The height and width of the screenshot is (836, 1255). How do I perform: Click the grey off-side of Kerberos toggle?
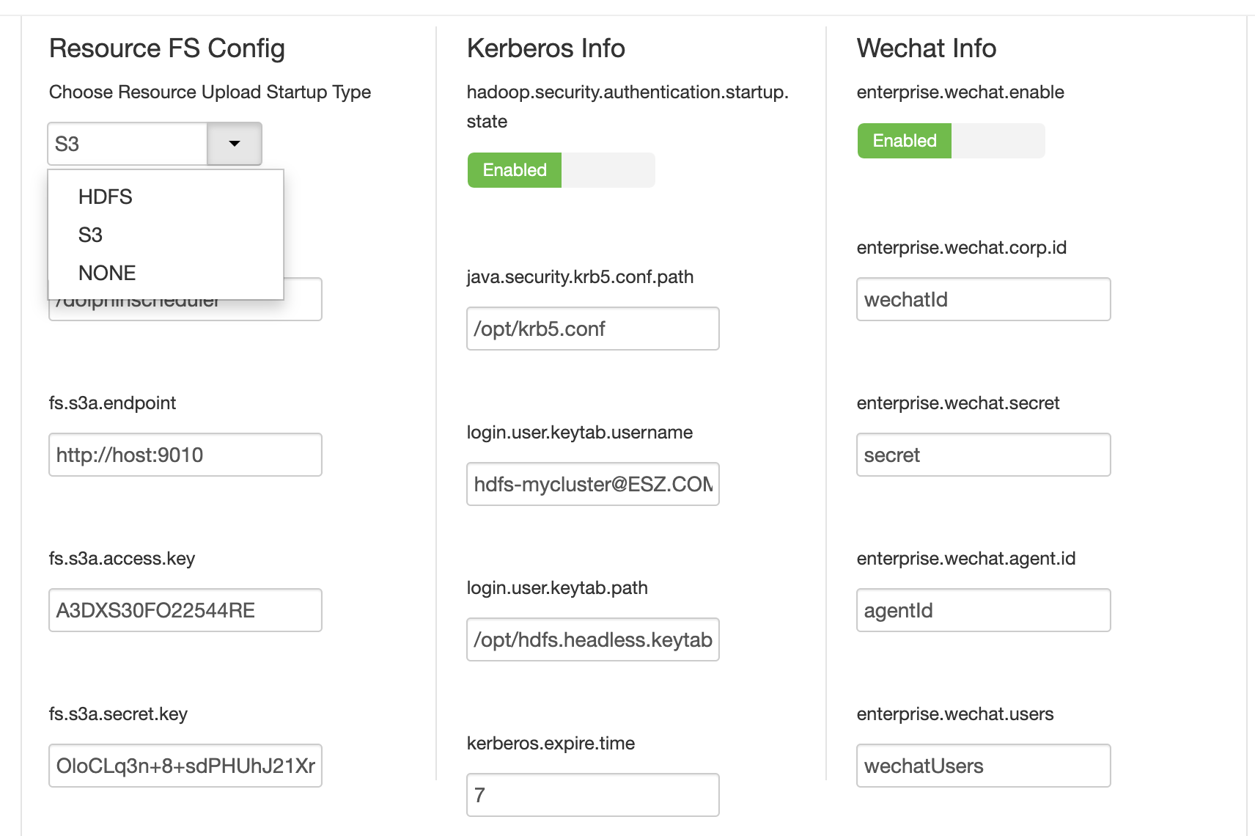[x=608, y=170]
